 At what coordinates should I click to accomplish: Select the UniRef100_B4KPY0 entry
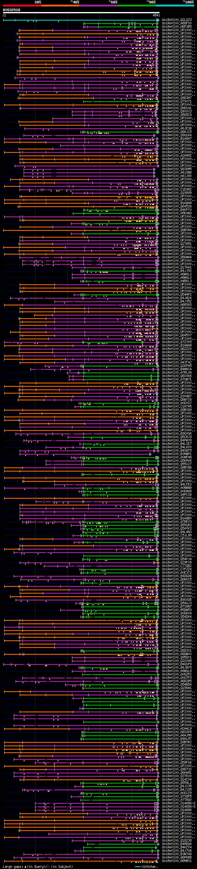(x=177, y=210)
